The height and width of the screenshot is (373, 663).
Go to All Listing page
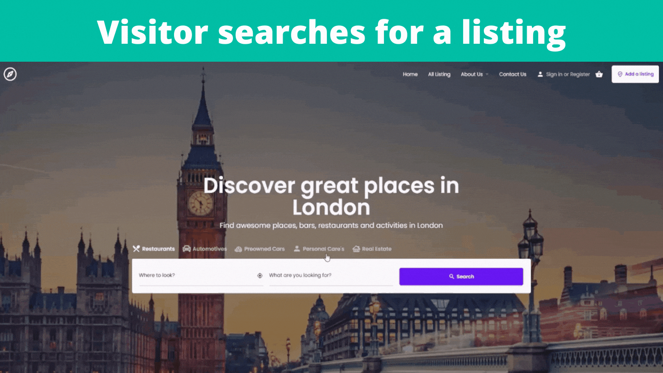(x=439, y=74)
